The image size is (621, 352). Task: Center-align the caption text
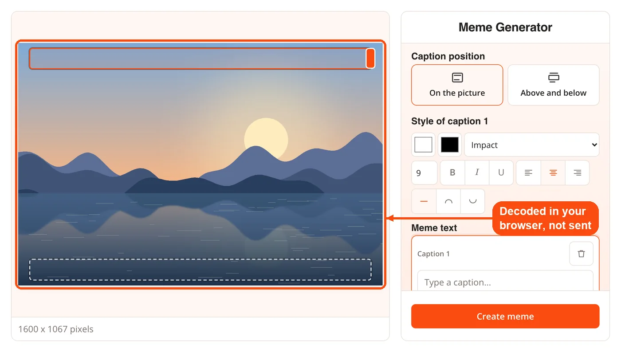pos(553,173)
